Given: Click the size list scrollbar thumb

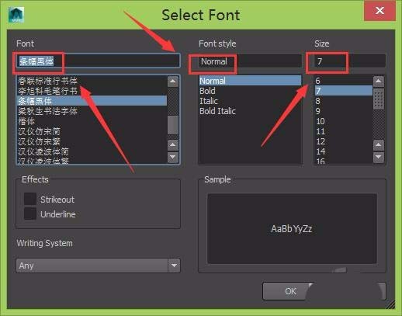Looking at the screenshot, I should [379, 99].
